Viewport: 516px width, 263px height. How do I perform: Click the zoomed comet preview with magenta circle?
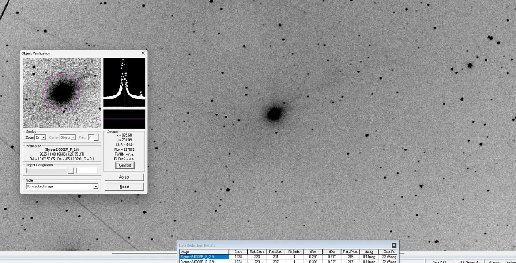pos(62,93)
